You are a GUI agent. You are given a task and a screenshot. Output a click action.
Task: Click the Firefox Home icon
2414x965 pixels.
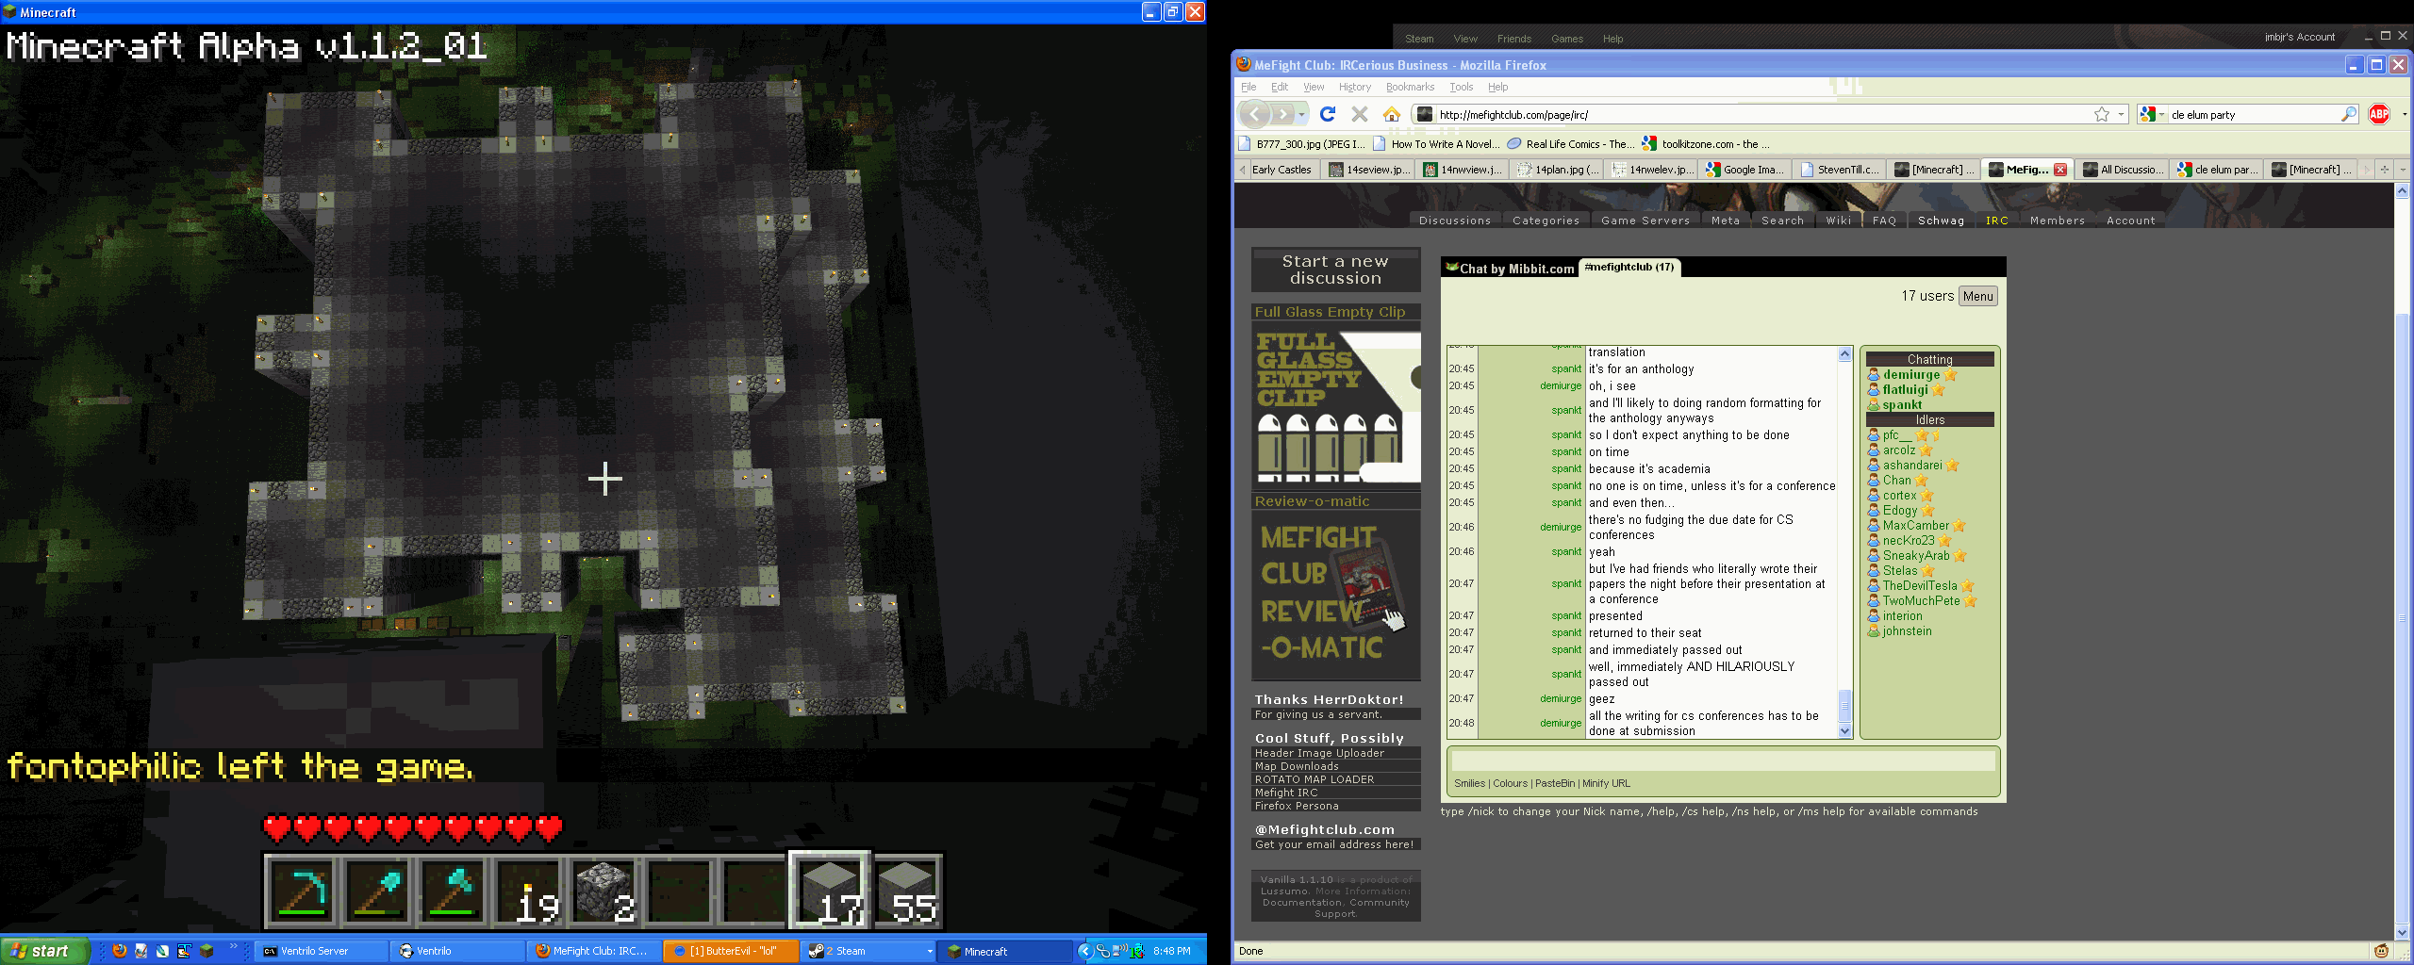tap(1391, 114)
